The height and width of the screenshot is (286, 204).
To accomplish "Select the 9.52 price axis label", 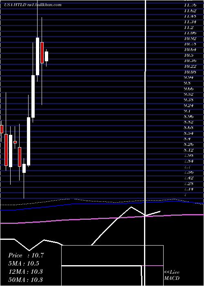I will tap(188, 94).
